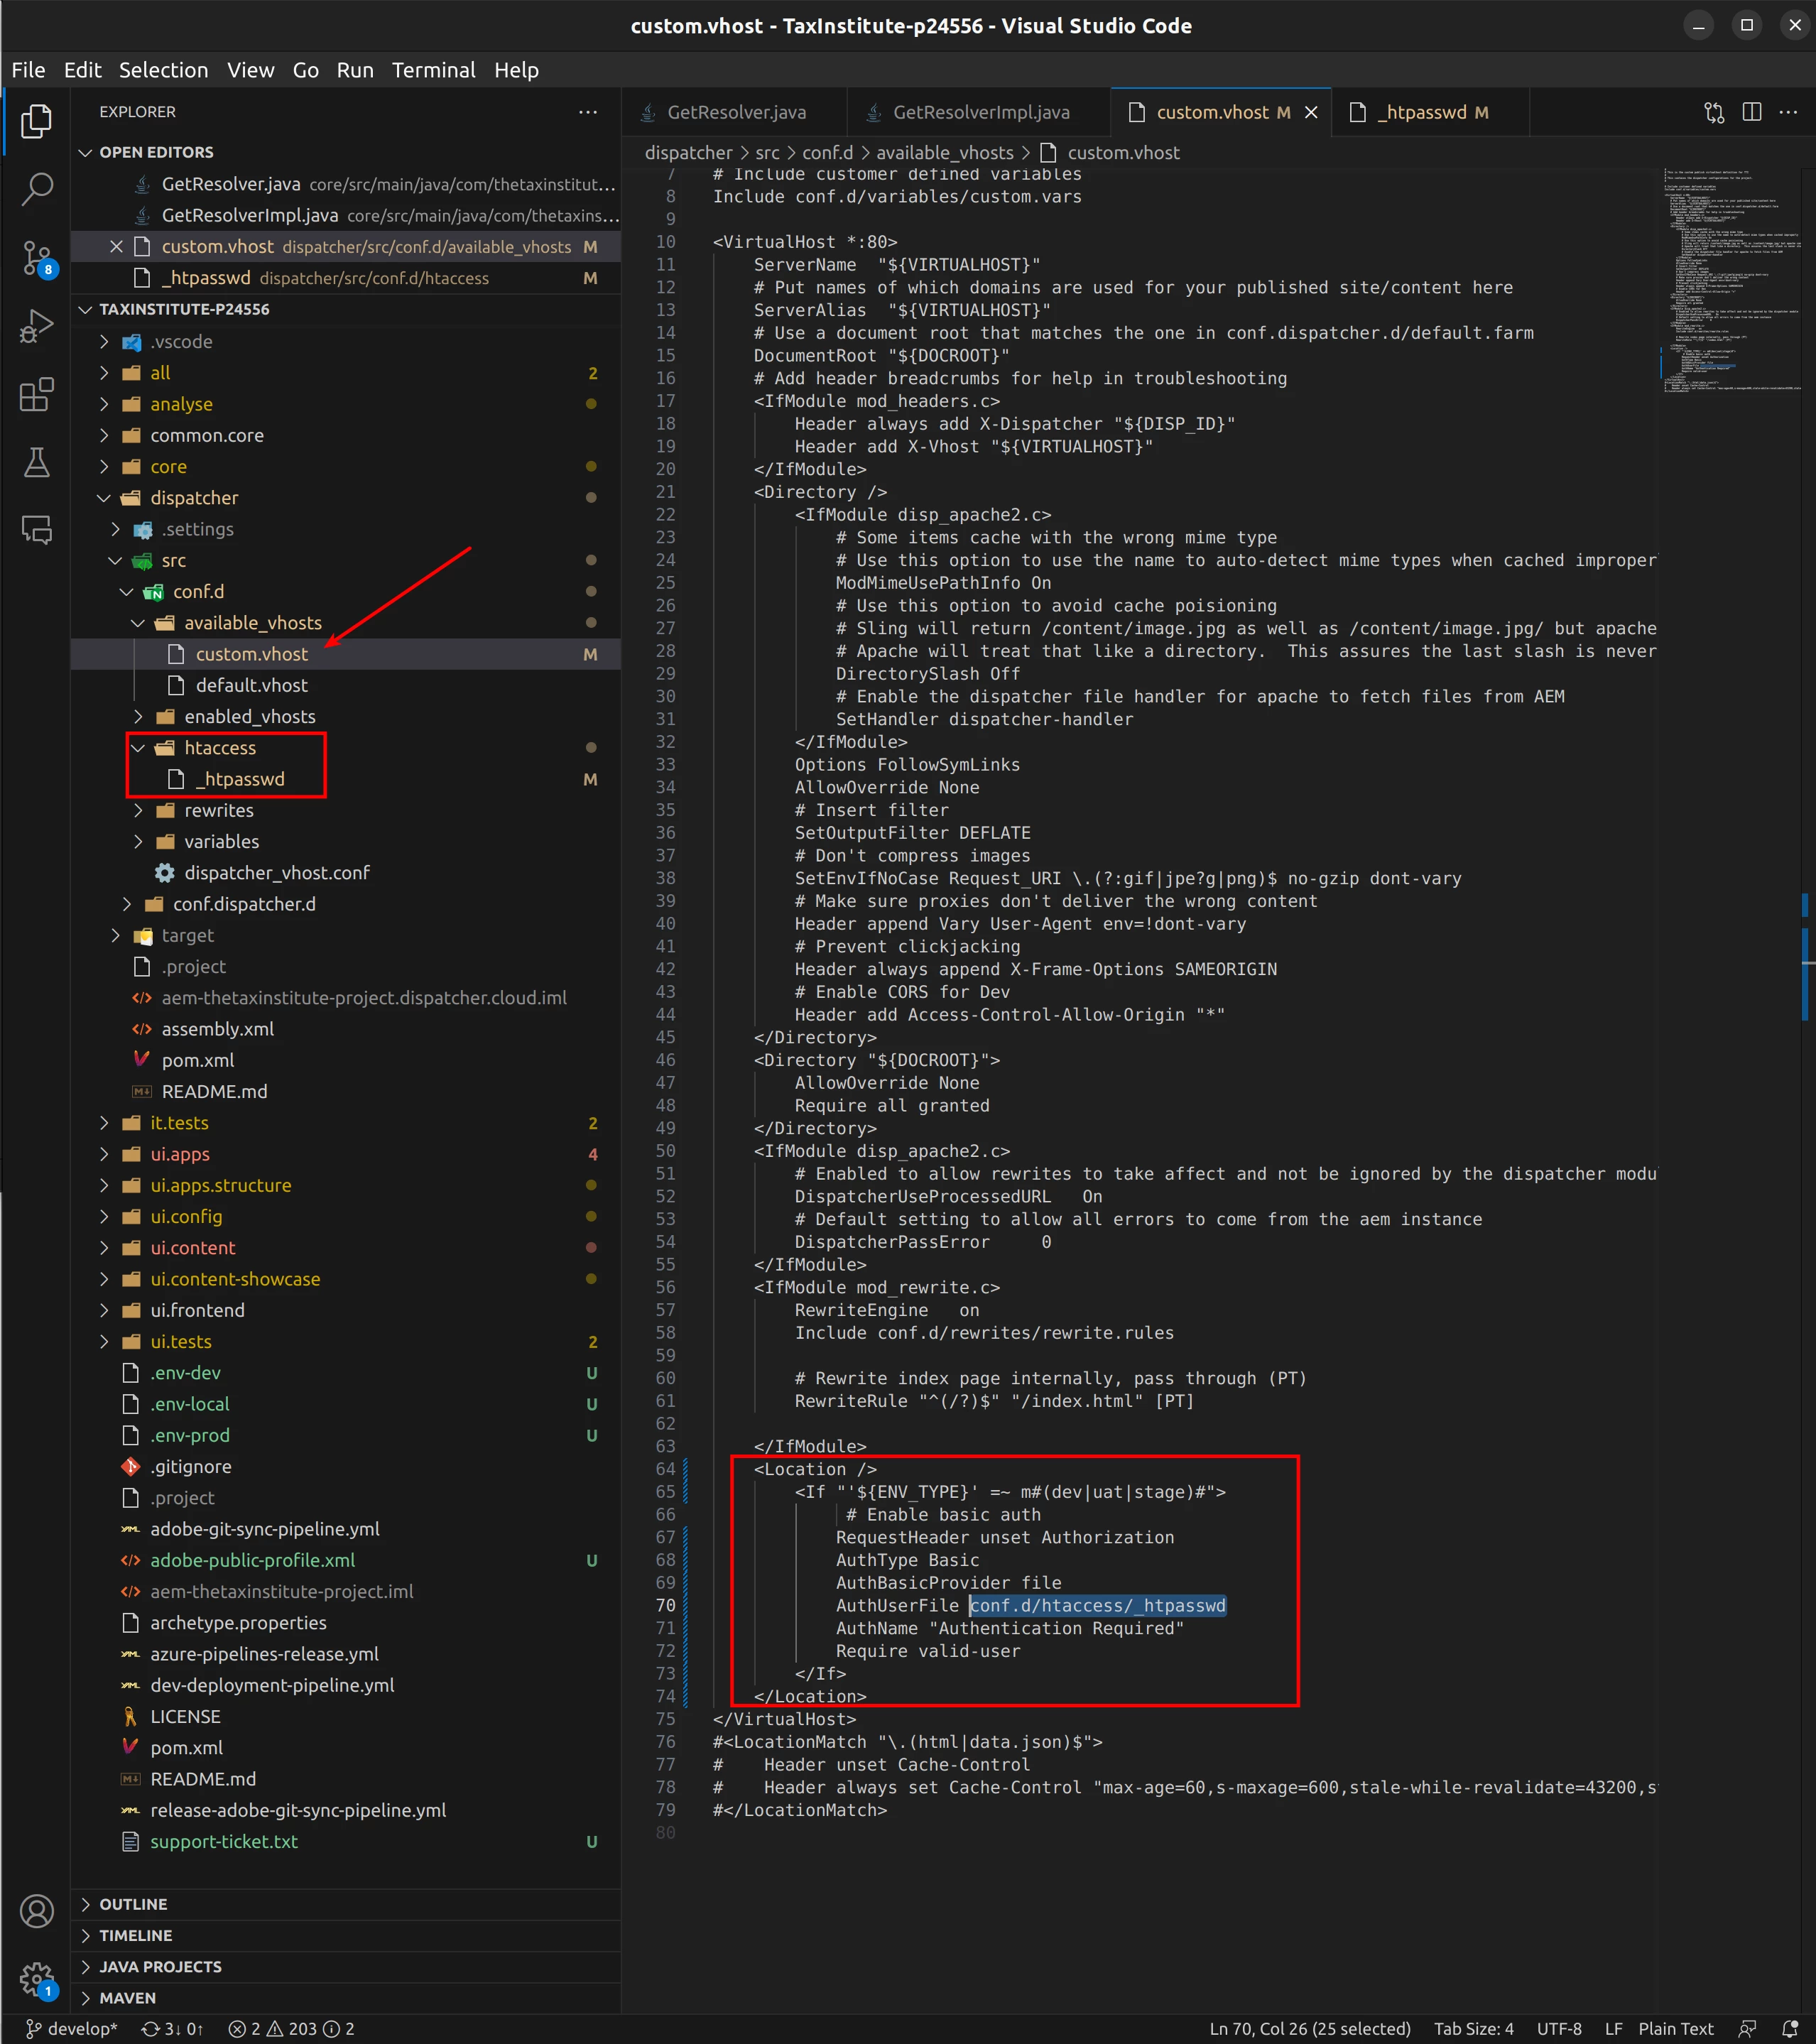The image size is (1816, 2044).
Task: Open the Terminal menu
Action: tap(433, 70)
